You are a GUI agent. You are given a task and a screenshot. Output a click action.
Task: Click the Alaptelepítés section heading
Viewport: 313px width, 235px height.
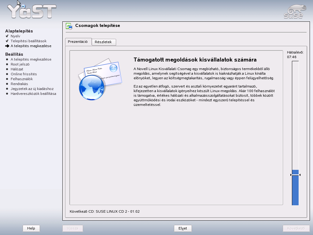tap(19, 31)
